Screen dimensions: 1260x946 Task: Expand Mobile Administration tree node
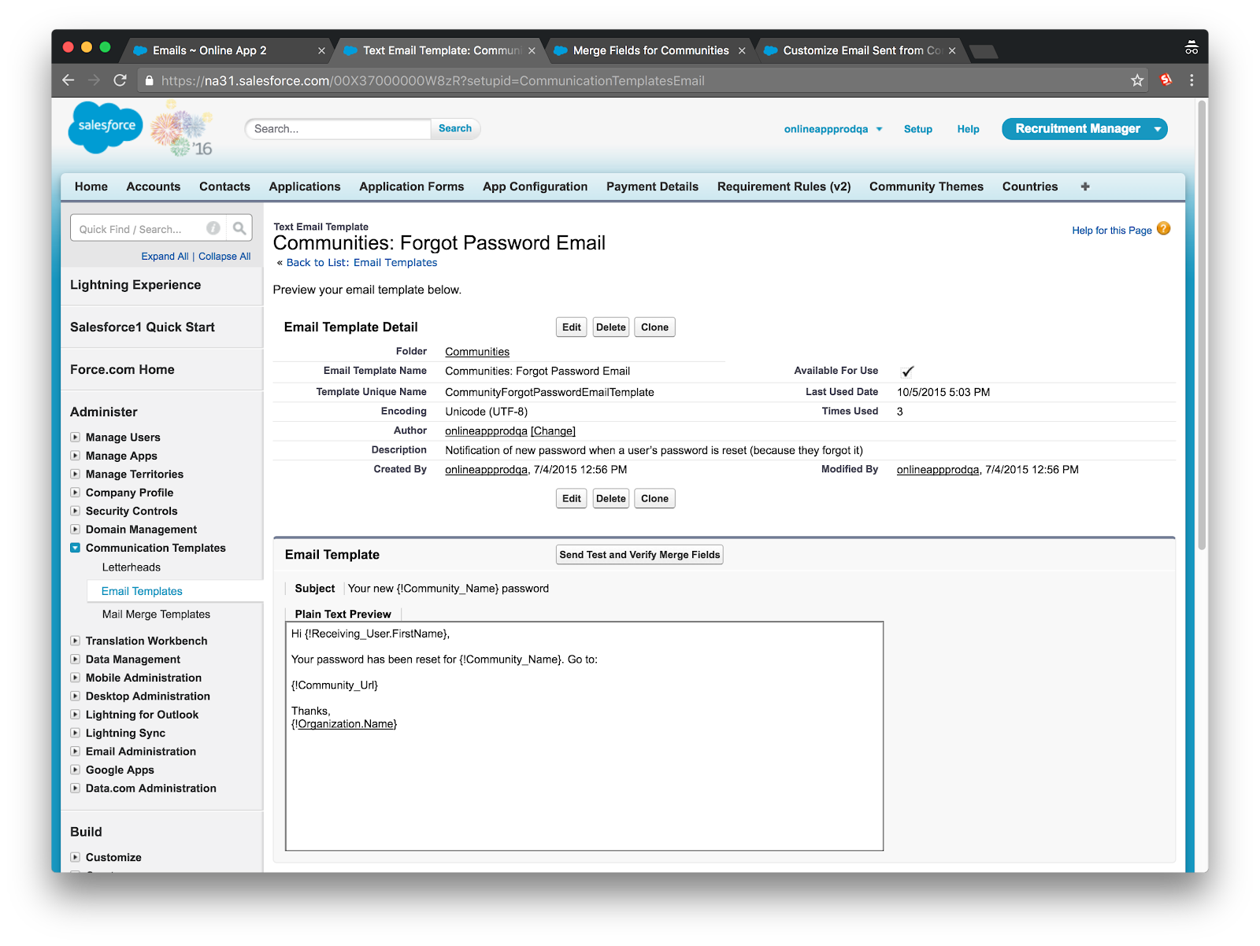point(75,678)
